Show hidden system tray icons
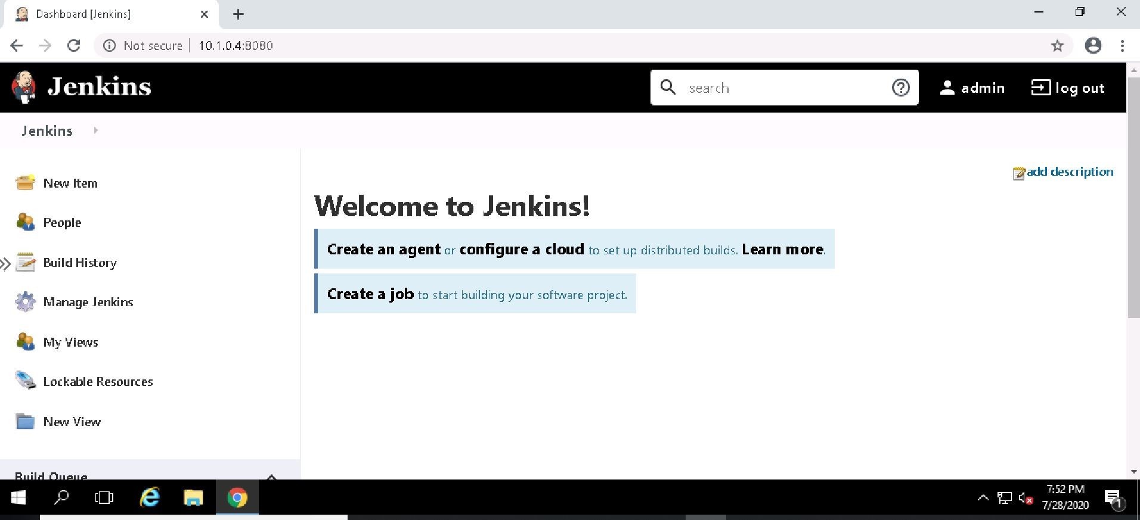 click(x=983, y=498)
